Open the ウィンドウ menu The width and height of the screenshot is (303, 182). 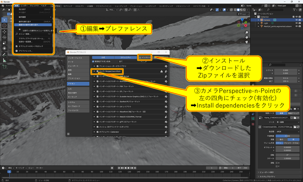click(x=34, y=6)
